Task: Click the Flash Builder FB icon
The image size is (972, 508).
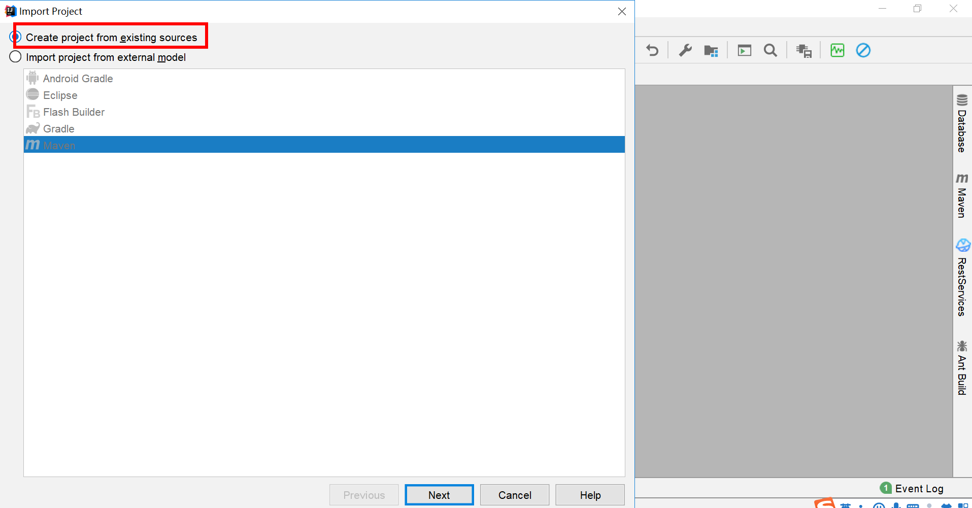Action: pos(33,112)
